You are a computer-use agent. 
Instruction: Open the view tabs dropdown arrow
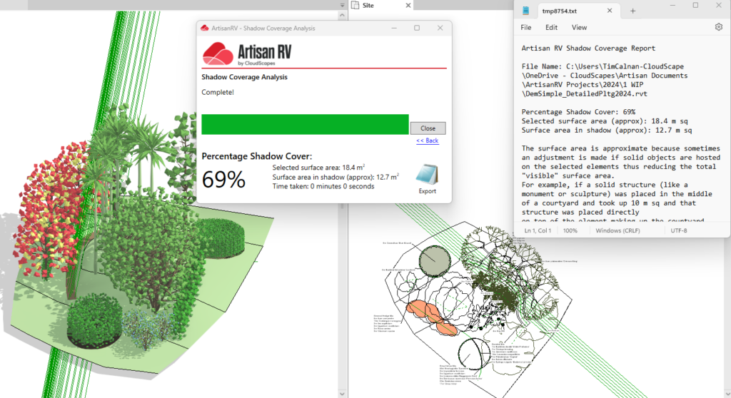click(x=343, y=5)
